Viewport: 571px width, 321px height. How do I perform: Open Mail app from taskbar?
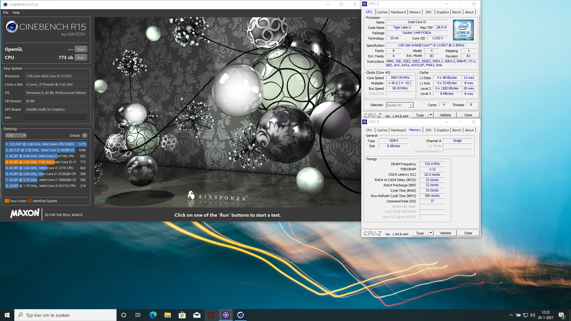coord(197,315)
